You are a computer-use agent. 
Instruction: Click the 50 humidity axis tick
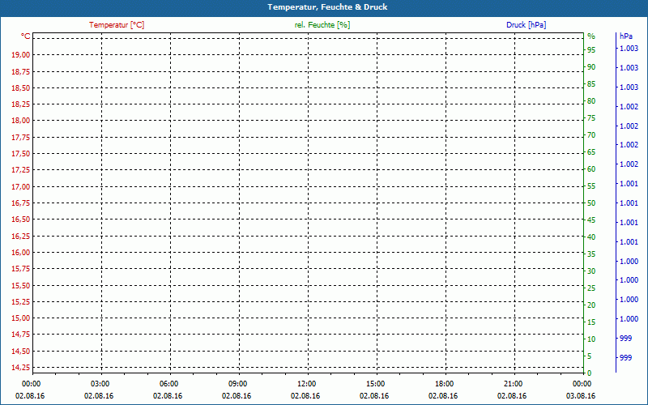point(591,203)
